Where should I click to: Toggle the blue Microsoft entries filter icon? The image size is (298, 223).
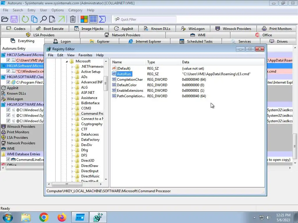[93, 19]
